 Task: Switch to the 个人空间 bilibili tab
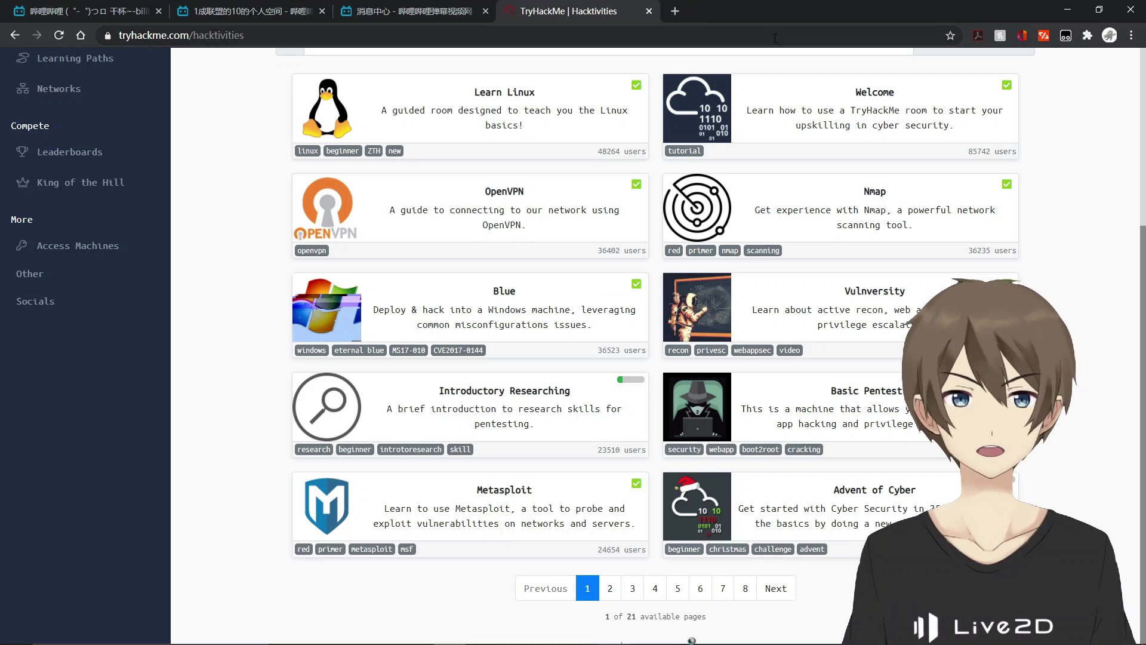[251, 11]
